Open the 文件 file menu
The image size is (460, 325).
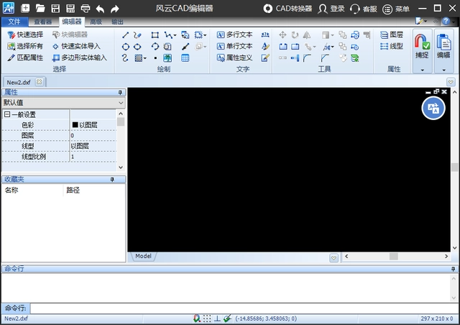[x=14, y=22]
